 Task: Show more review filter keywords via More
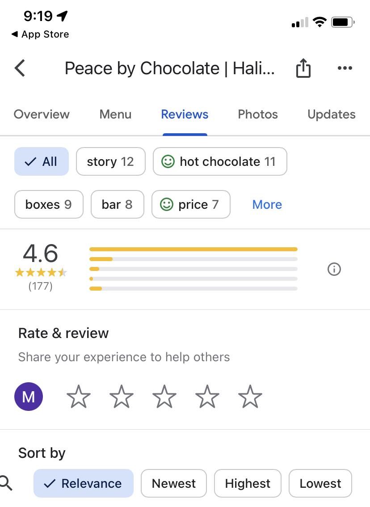tap(267, 204)
